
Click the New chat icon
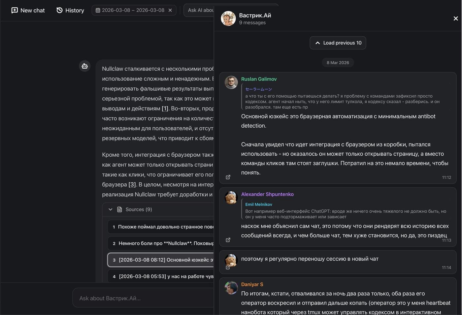[15, 10]
